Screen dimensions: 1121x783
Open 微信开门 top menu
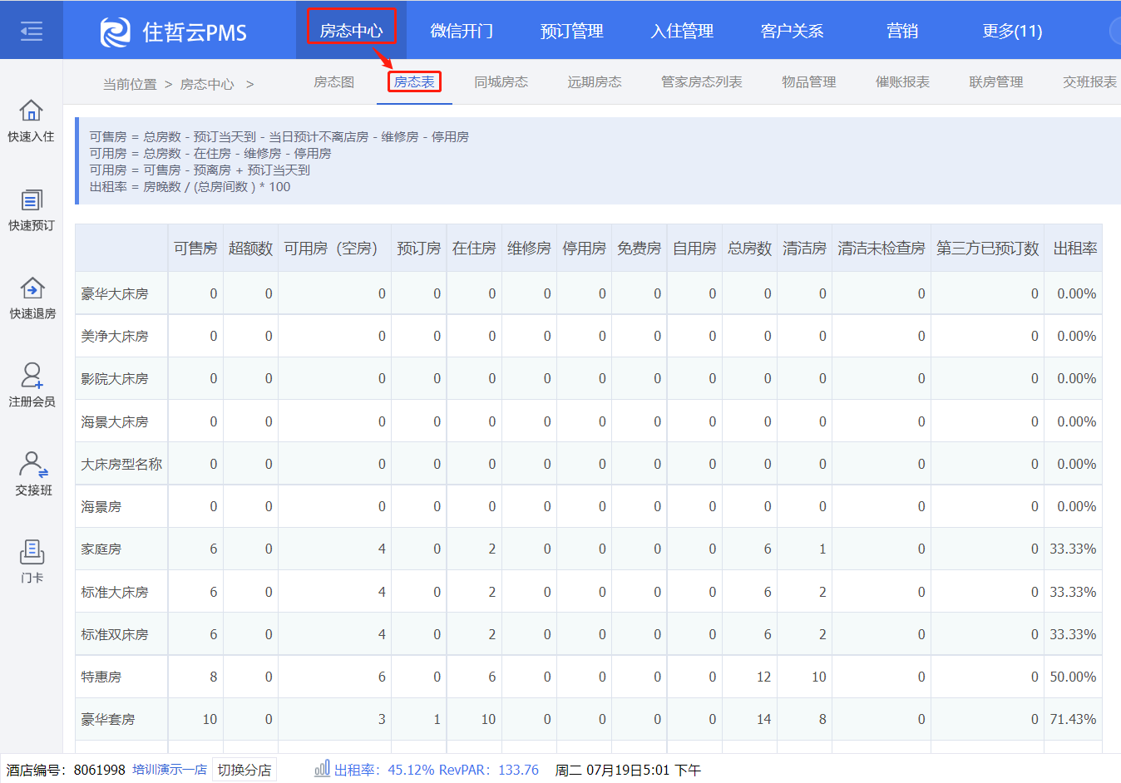(x=462, y=31)
